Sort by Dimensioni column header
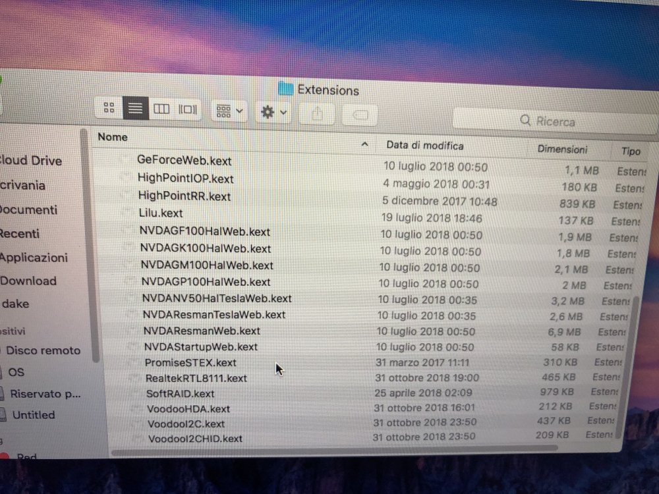The image size is (659, 494). pyautogui.click(x=562, y=149)
